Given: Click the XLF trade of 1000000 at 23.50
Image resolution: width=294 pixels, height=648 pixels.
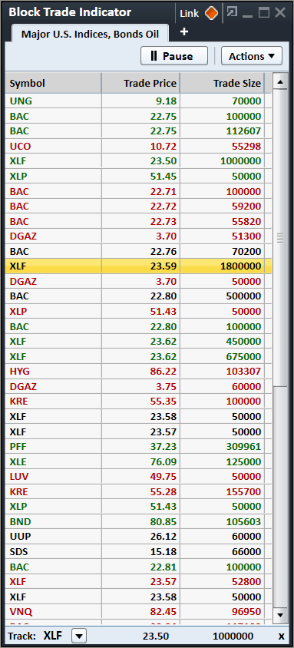Looking at the screenshot, I should pyautogui.click(x=138, y=161).
